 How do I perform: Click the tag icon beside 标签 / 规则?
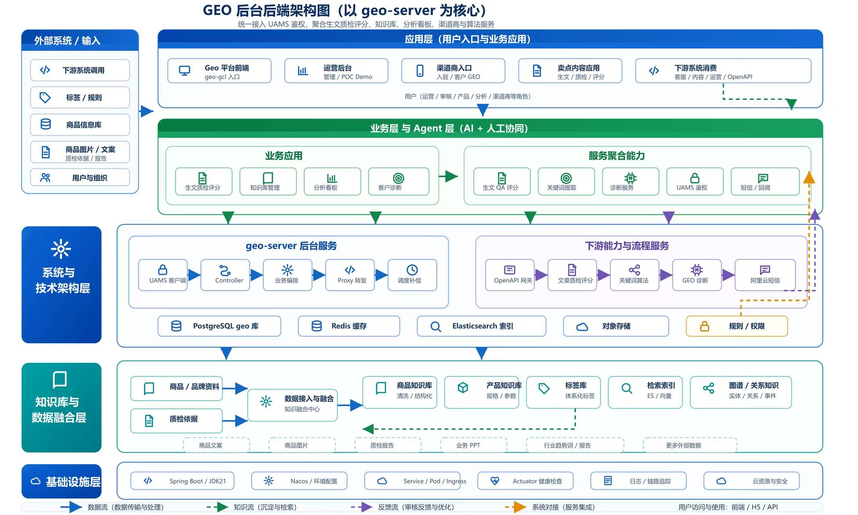point(45,97)
